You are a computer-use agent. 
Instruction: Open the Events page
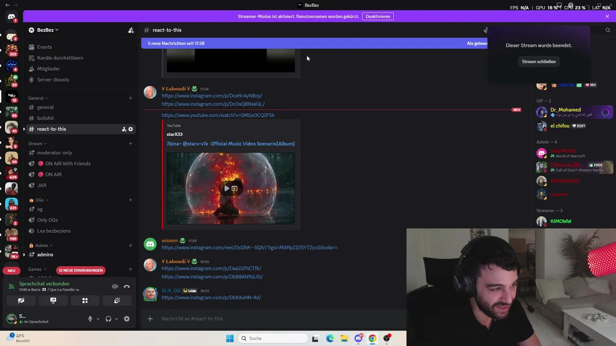click(80, 47)
